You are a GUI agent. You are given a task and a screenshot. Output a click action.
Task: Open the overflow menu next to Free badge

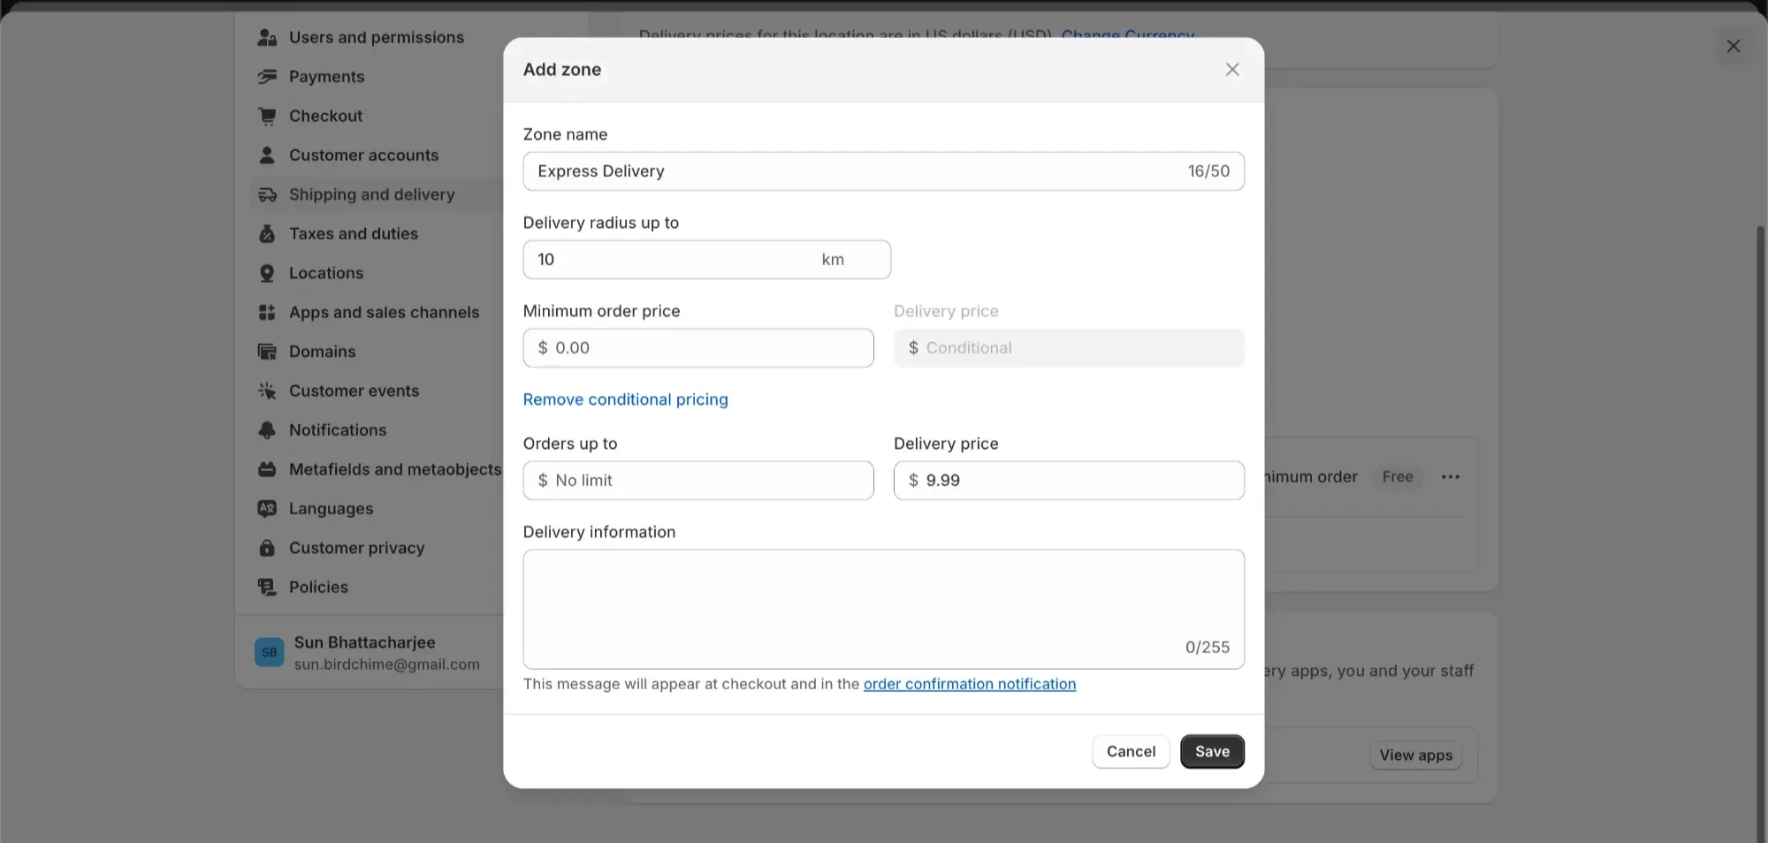pos(1450,476)
